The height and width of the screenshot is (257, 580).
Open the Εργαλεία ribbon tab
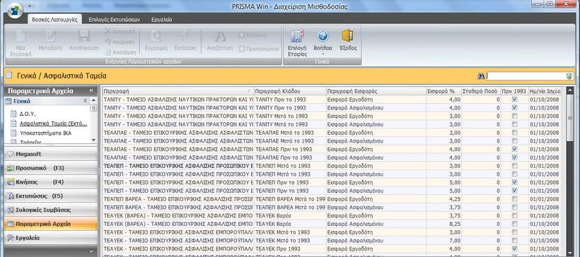point(162,20)
